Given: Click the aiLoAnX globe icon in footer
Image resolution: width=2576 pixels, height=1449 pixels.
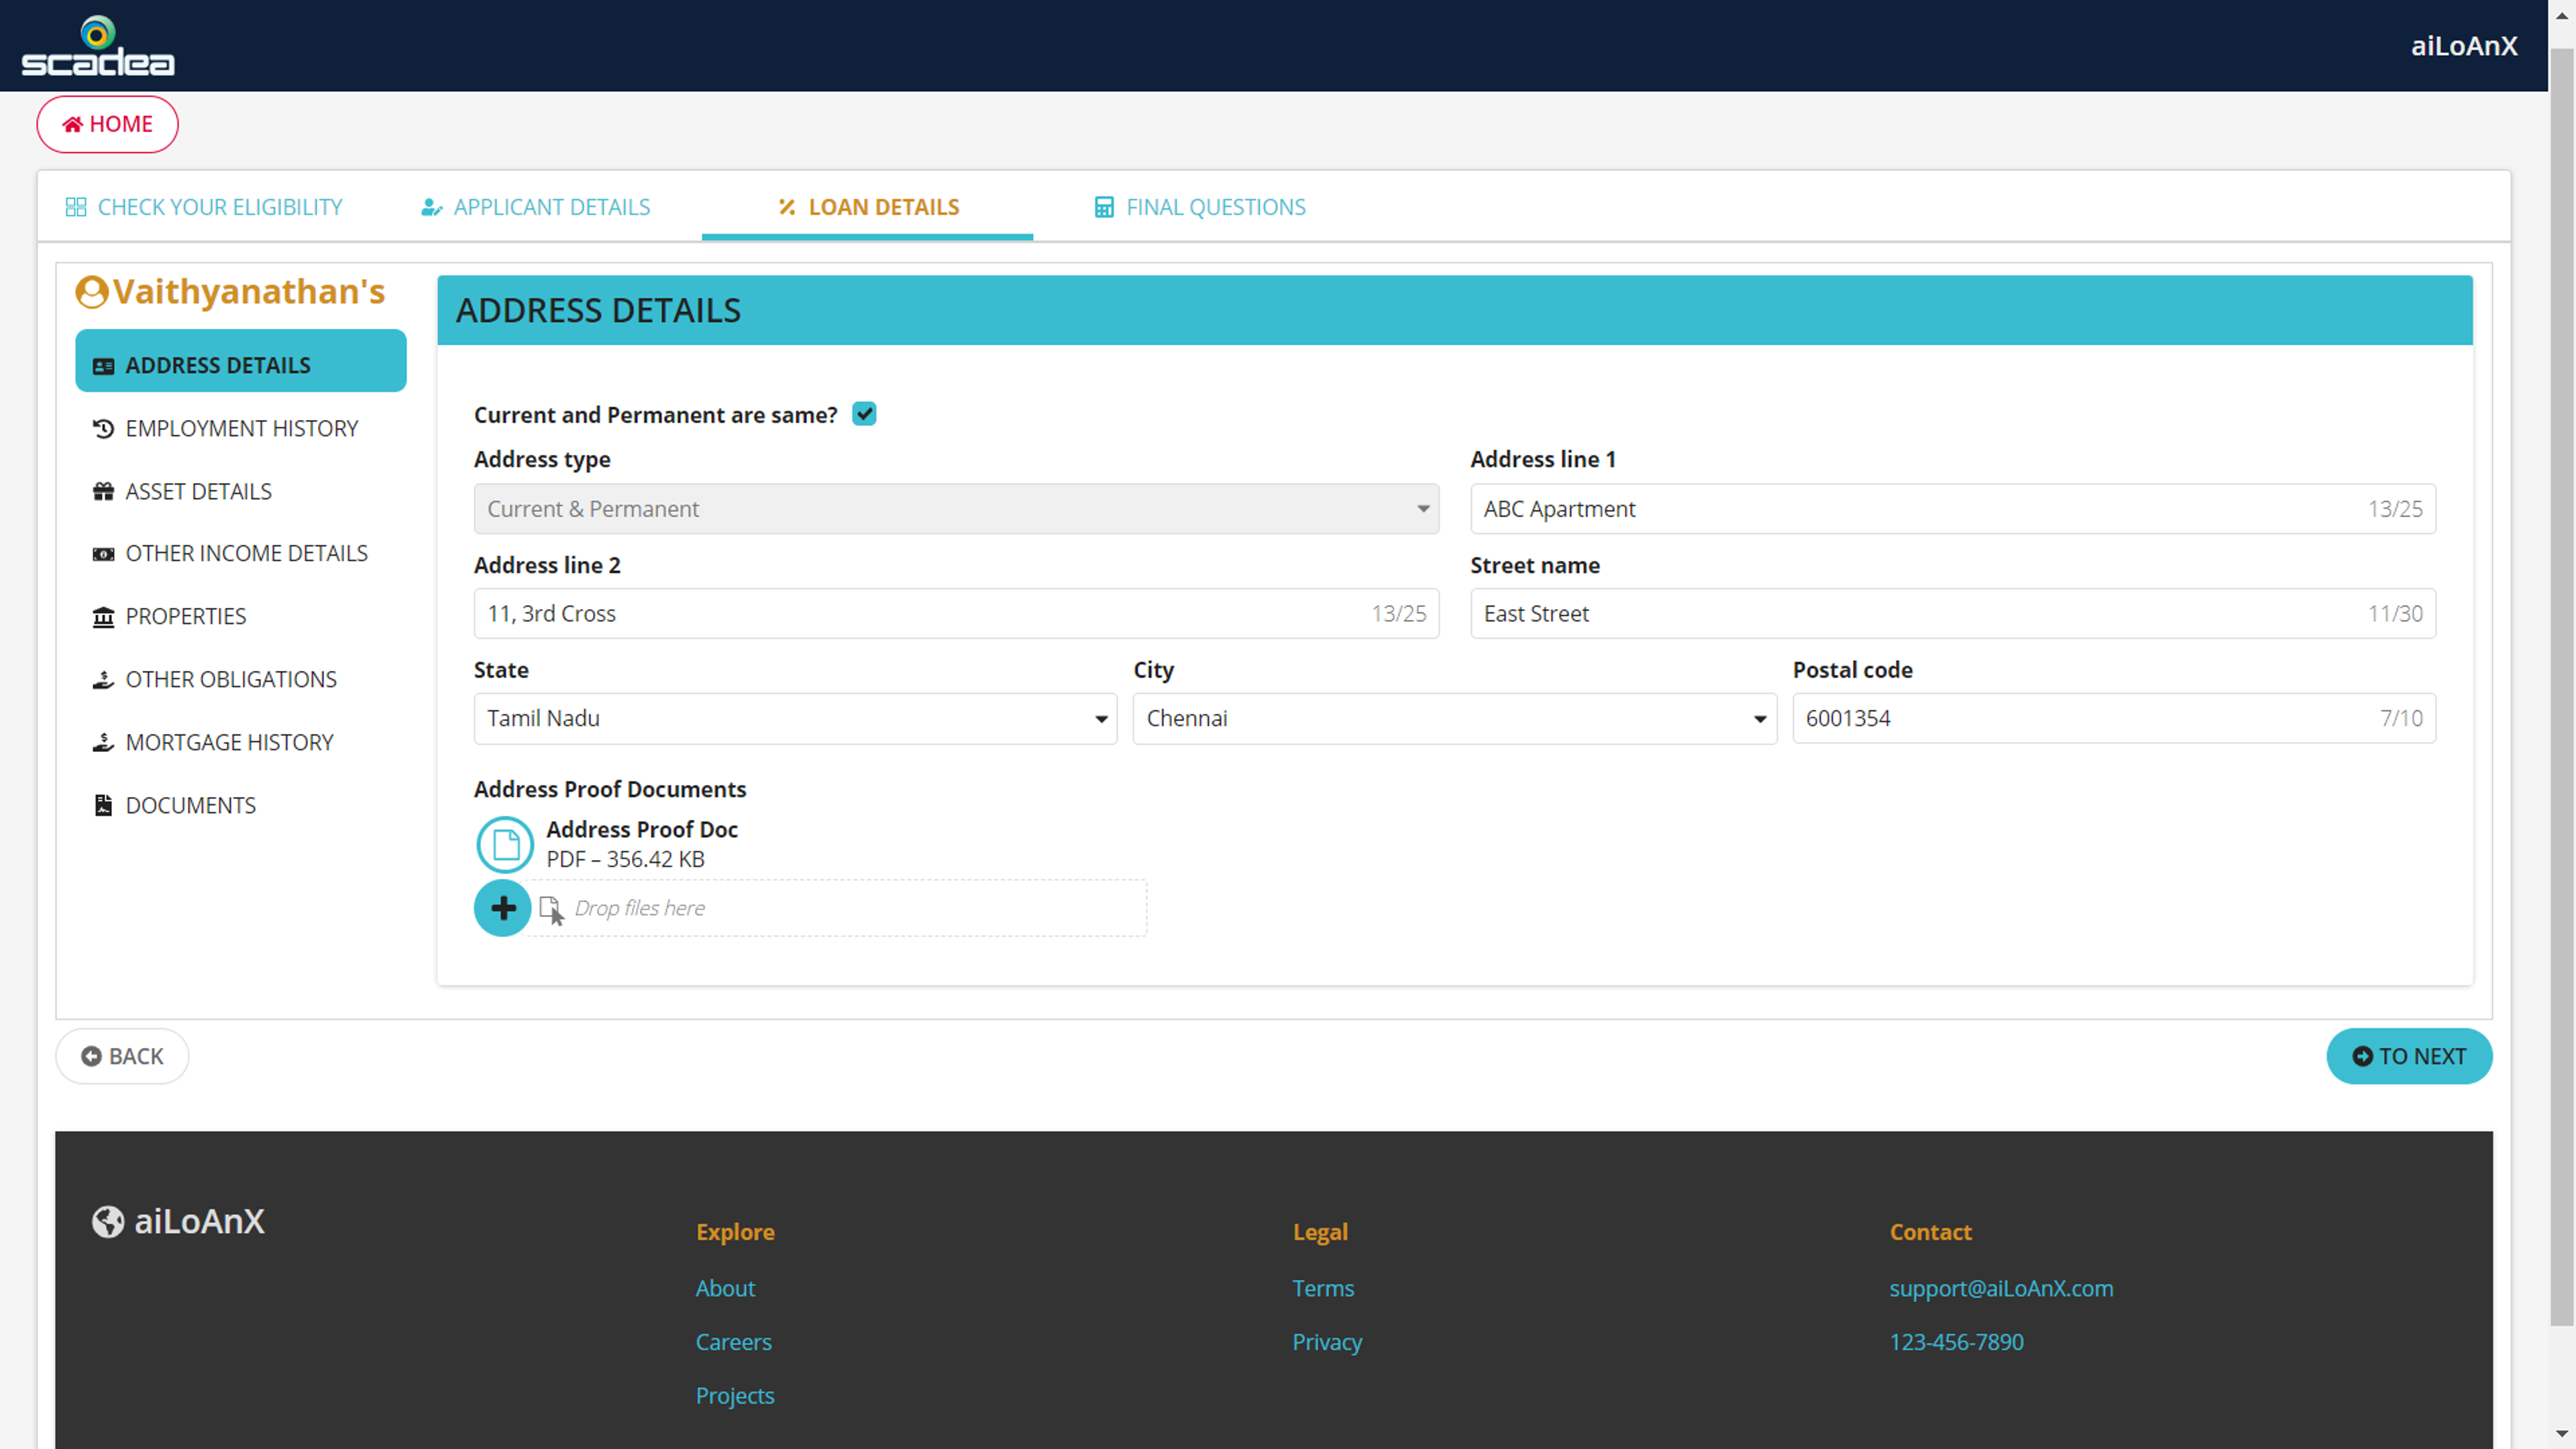Looking at the screenshot, I should (x=108, y=1222).
